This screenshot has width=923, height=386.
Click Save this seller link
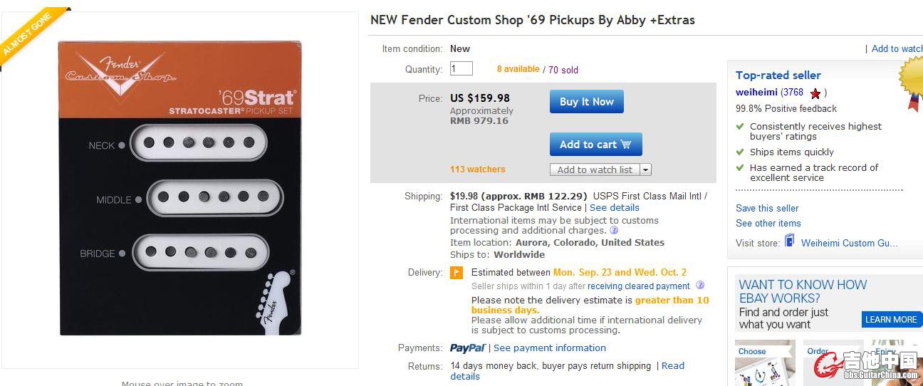tap(767, 209)
